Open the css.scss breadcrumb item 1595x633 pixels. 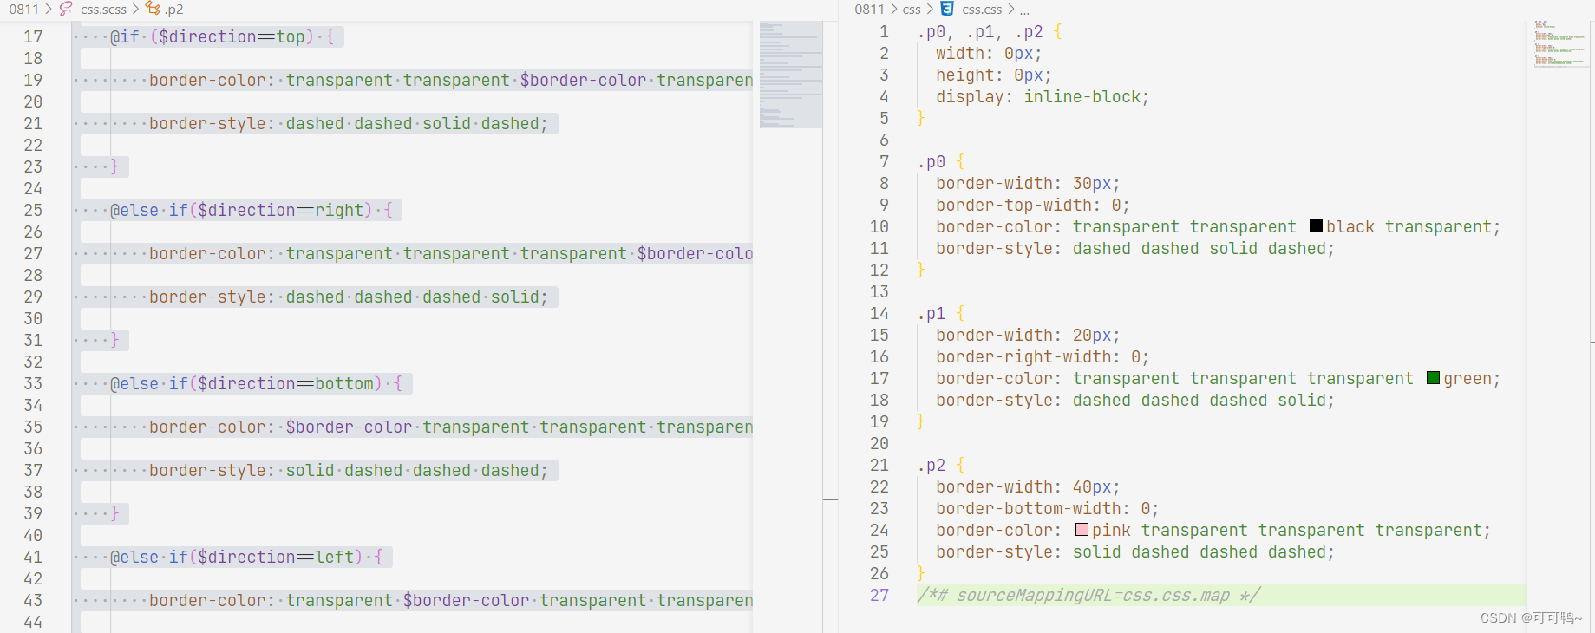tap(103, 10)
